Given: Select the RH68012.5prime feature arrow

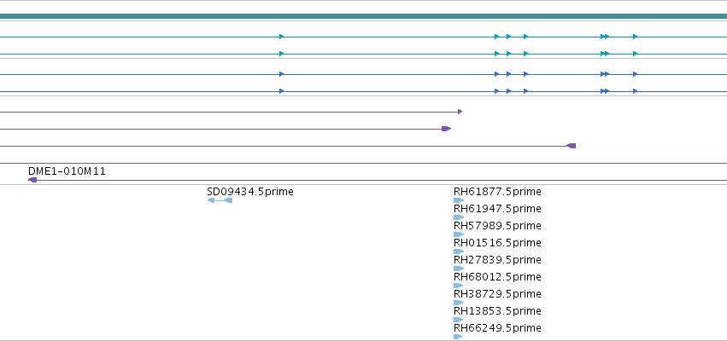Looking at the screenshot, I should click(459, 286).
